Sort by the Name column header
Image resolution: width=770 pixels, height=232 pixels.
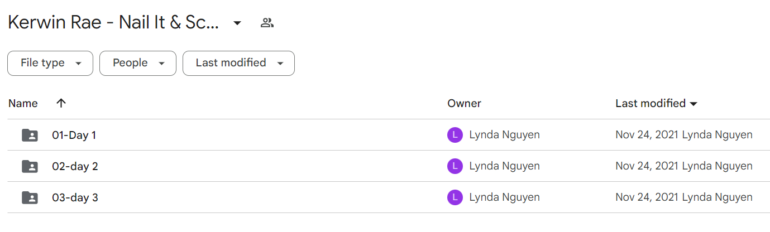23,103
